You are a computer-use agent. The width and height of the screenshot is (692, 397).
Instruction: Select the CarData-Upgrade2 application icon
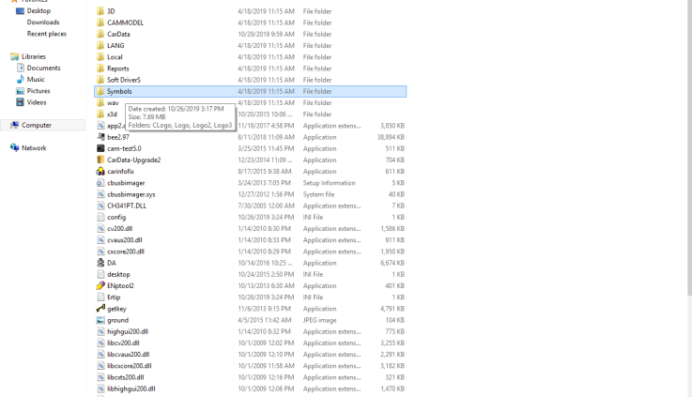[x=100, y=160]
